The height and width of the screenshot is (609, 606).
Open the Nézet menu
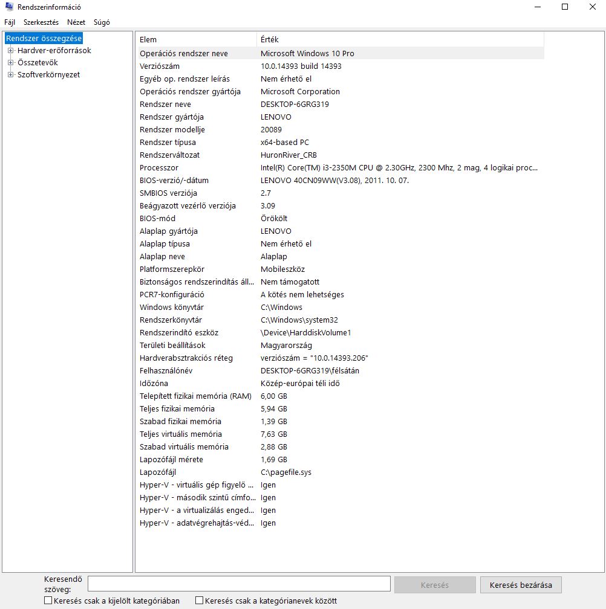click(x=76, y=22)
